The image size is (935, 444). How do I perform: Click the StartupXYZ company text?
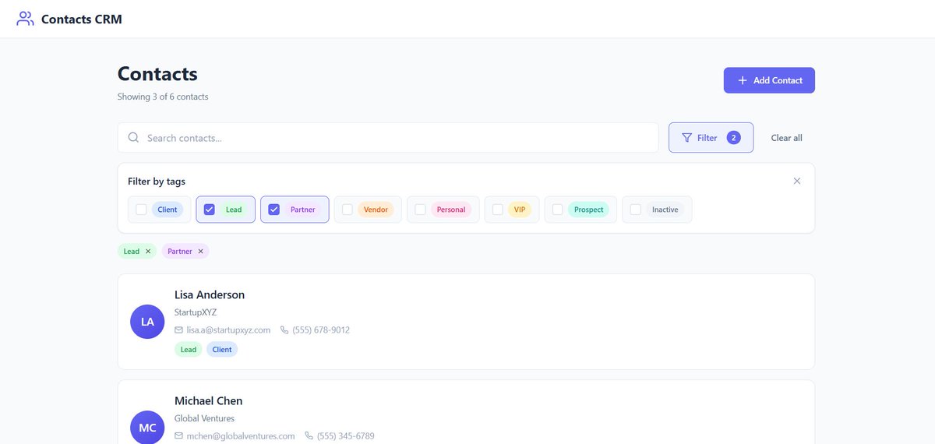196,312
